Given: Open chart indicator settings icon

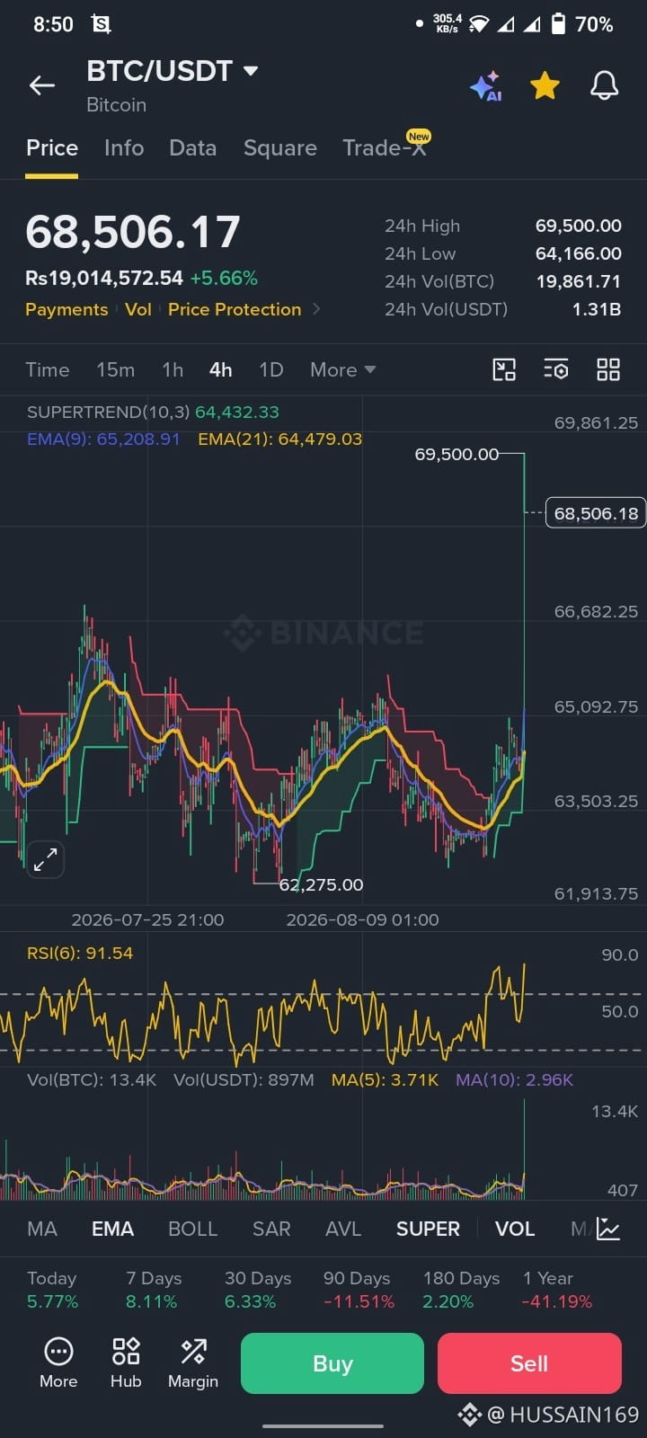Looking at the screenshot, I should pos(556,369).
